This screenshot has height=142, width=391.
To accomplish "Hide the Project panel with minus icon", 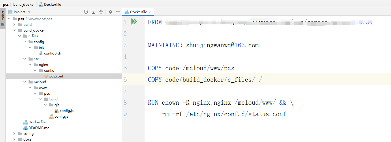I will [x=118, y=12].
